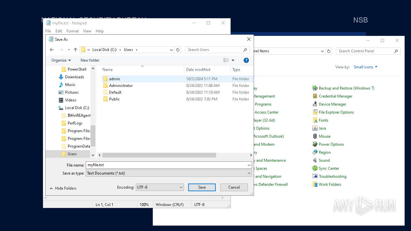The height and width of the screenshot is (231, 411).
Task: Click the Pictures icon in navigation pane
Action: (x=61, y=92)
